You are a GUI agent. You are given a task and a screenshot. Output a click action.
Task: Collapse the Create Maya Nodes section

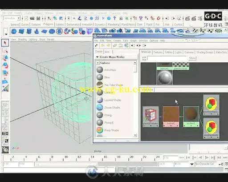click(97, 57)
